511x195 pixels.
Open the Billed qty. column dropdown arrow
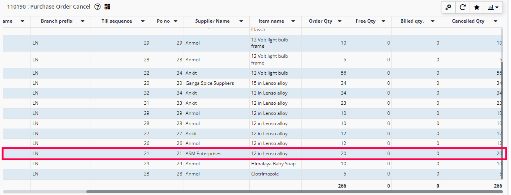(x=432, y=21)
